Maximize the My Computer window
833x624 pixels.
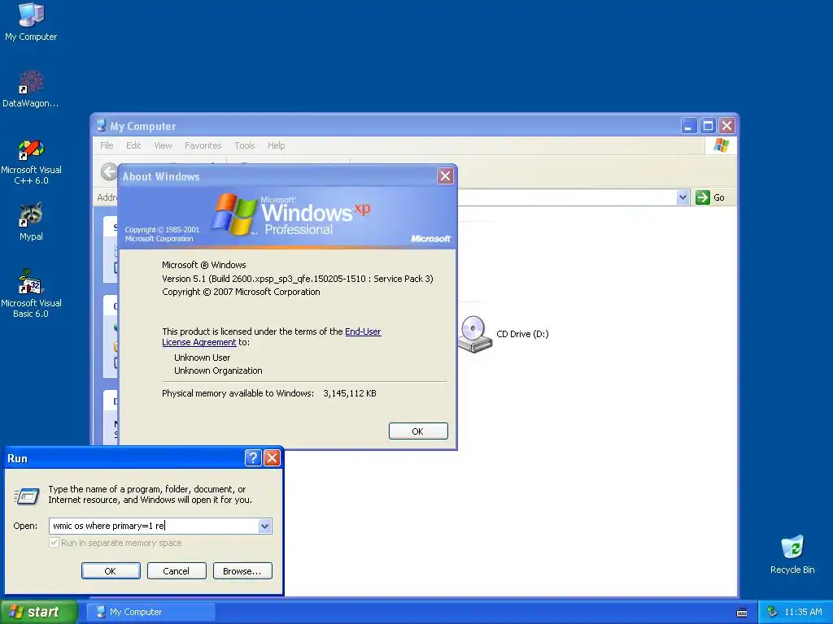[x=708, y=126]
